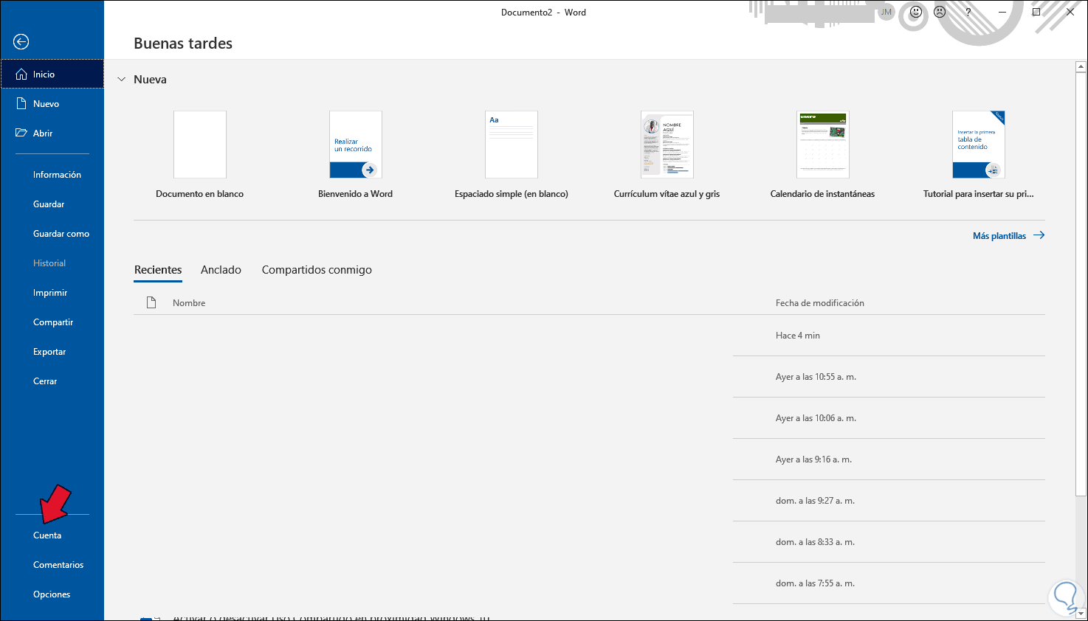Click the vertical scrollbar up arrow
Screen dimensions: 1088x621
point(1081,67)
